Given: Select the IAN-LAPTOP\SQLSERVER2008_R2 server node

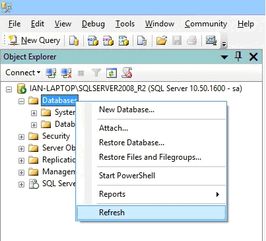Looking at the screenshot, I should (x=136, y=88).
